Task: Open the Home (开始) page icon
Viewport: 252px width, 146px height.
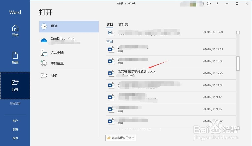Action: coord(15,28)
